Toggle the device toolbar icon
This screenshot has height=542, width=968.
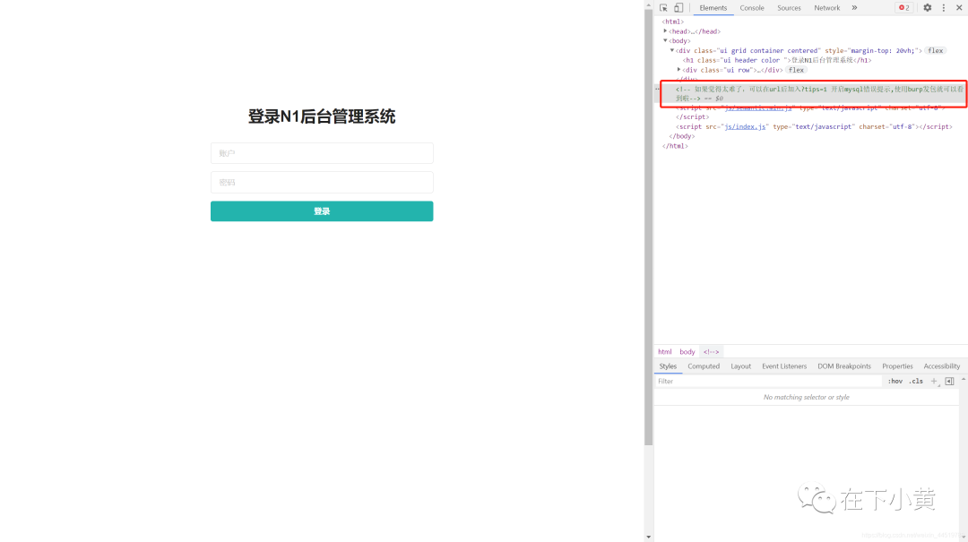[678, 8]
